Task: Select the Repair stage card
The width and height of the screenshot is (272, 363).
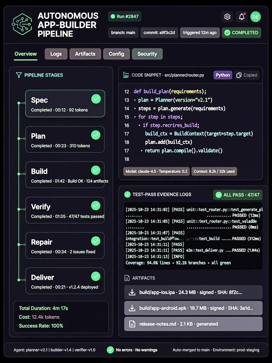Action: (65, 246)
